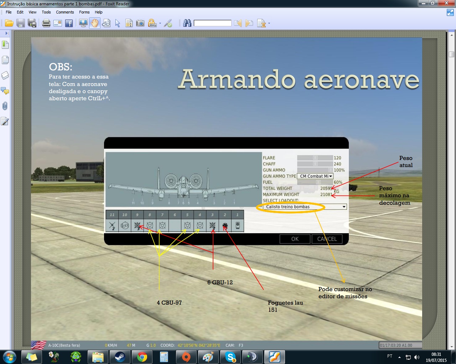Open the Attachments paperclip panel
The height and width of the screenshot is (364, 456).
[x=5, y=106]
